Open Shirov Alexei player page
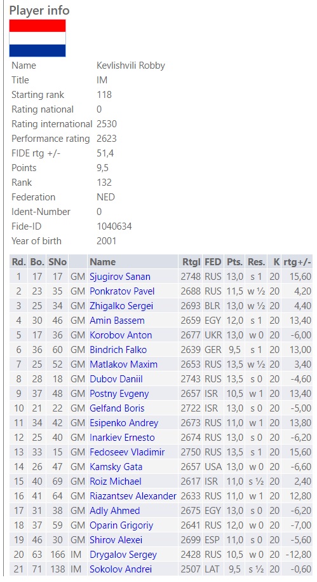 coord(116,539)
